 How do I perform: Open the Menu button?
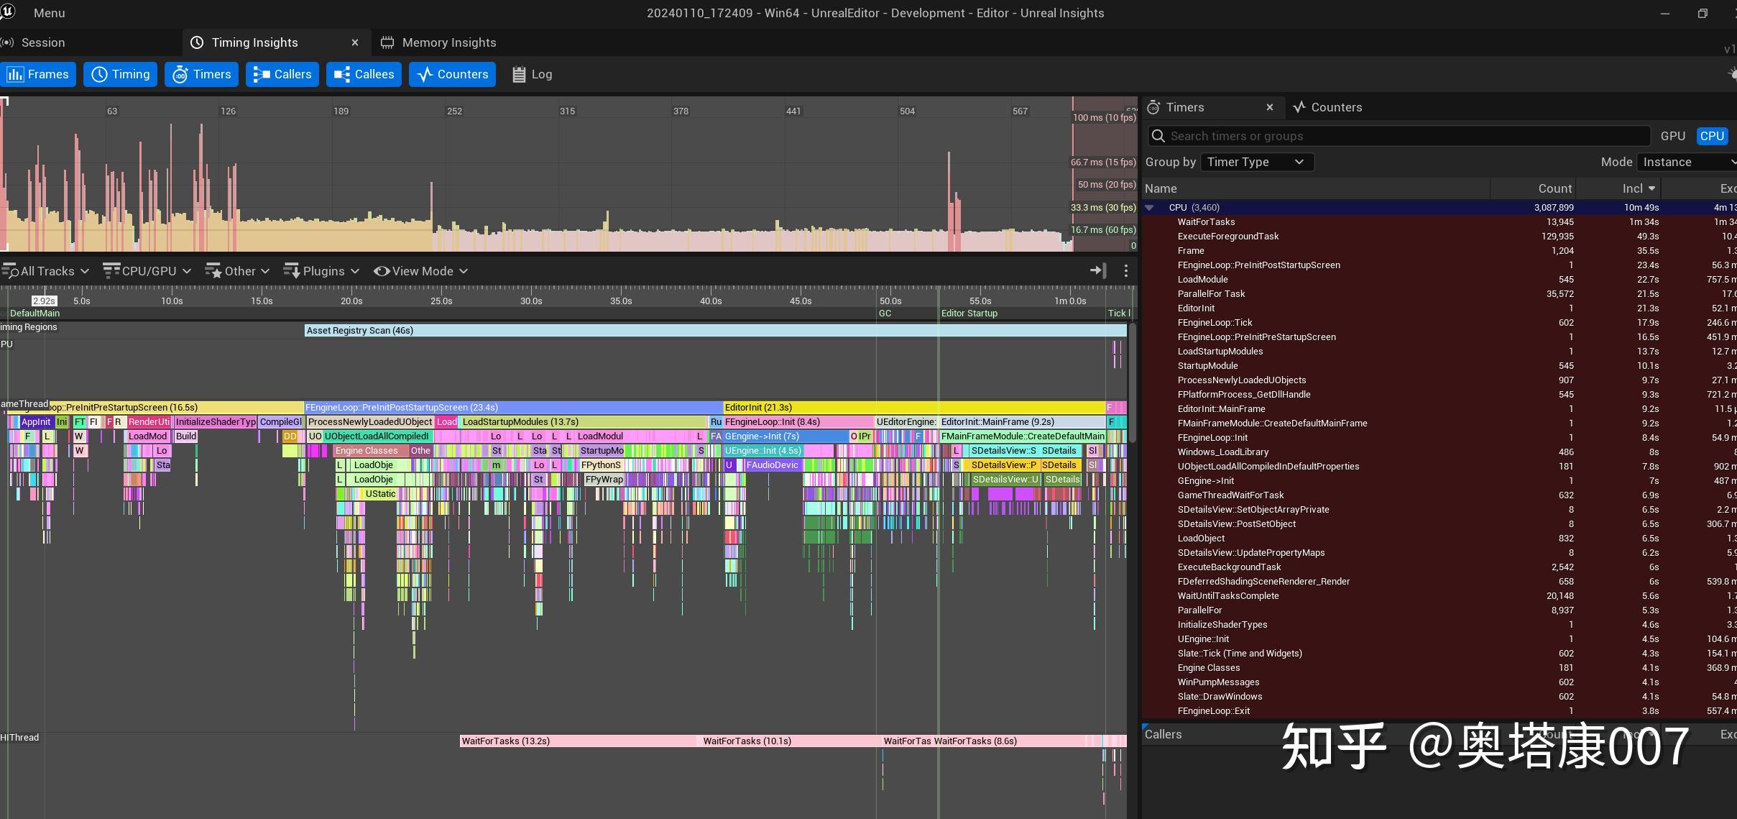tap(47, 13)
